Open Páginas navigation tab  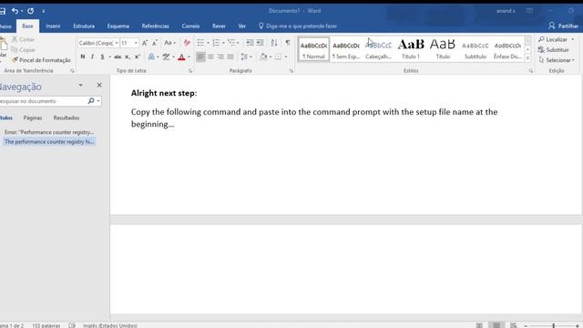33,118
